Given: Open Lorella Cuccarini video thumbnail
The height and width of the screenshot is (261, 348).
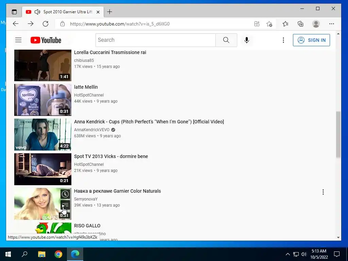Looking at the screenshot, I should (43, 65).
